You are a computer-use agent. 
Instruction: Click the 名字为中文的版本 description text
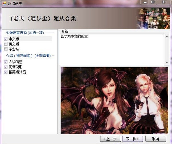point(74,36)
